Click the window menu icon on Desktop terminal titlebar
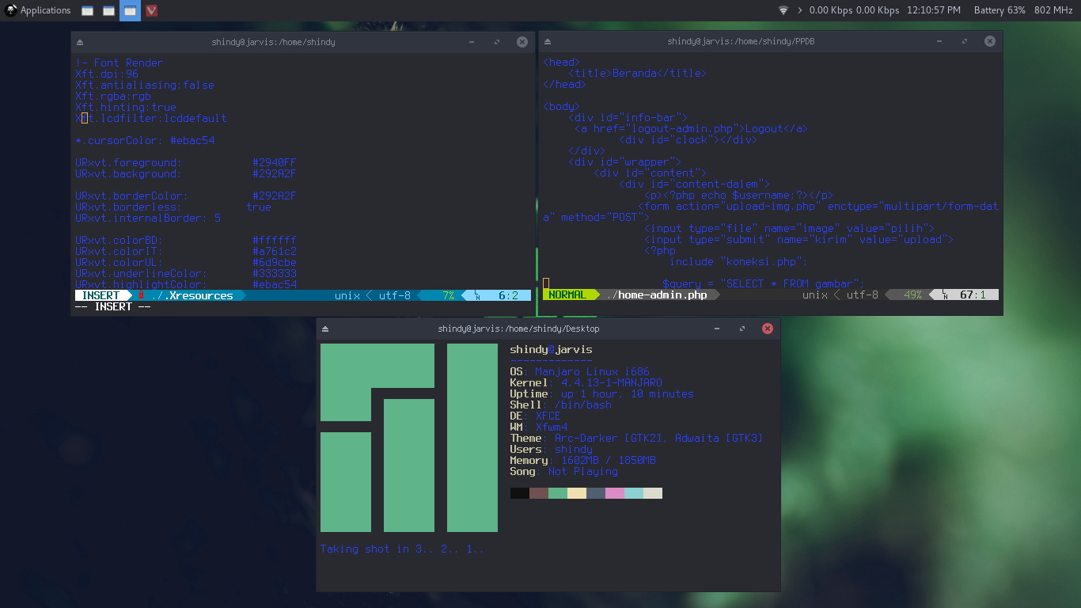This screenshot has width=1081, height=608. pos(326,328)
